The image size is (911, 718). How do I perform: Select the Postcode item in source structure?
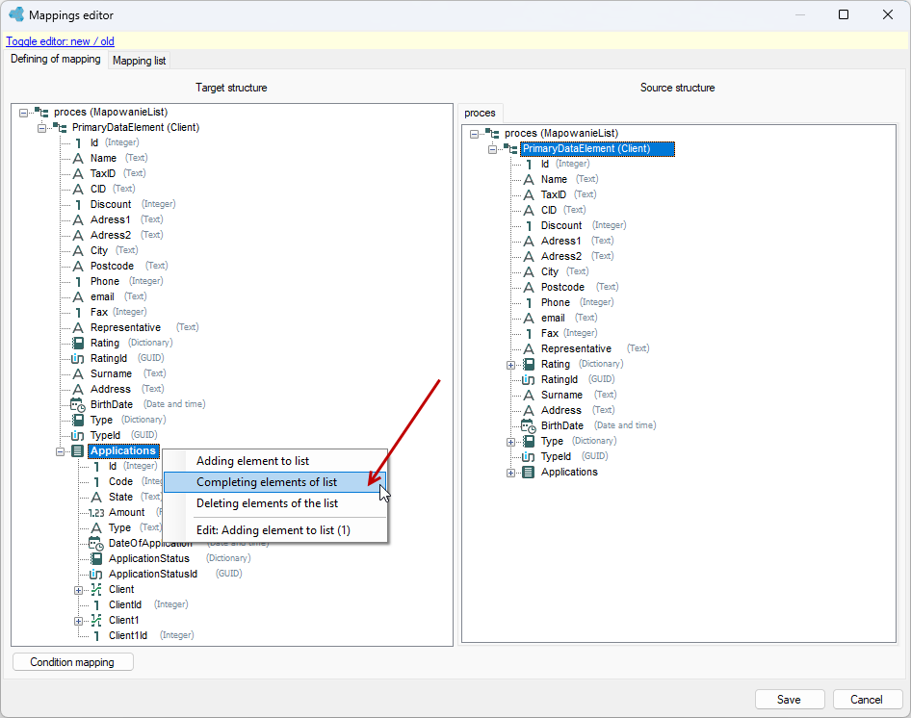tap(562, 287)
